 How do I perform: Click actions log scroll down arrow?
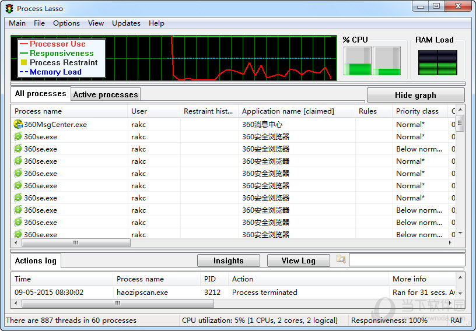point(460,293)
